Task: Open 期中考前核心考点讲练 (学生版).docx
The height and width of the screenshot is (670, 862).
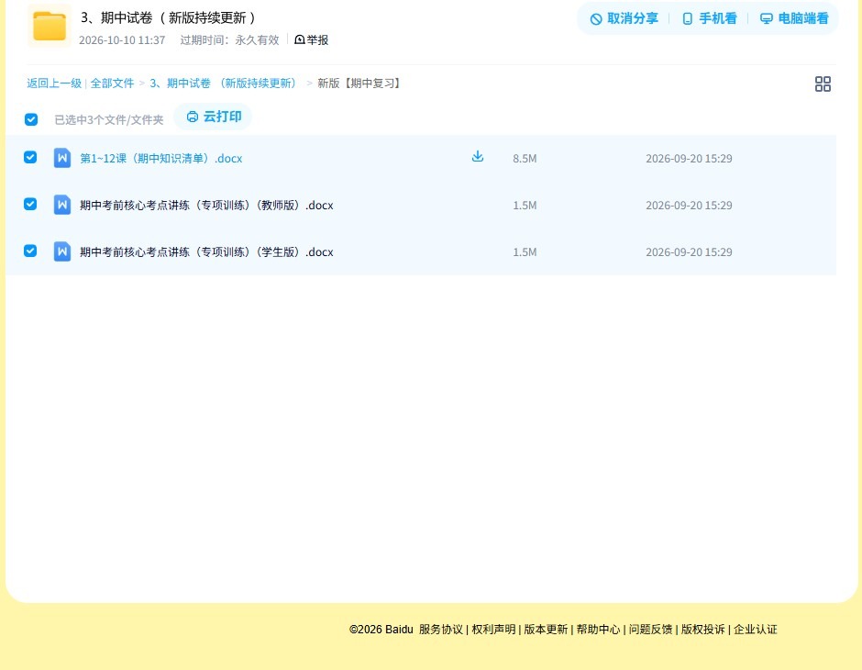Action: (x=206, y=251)
